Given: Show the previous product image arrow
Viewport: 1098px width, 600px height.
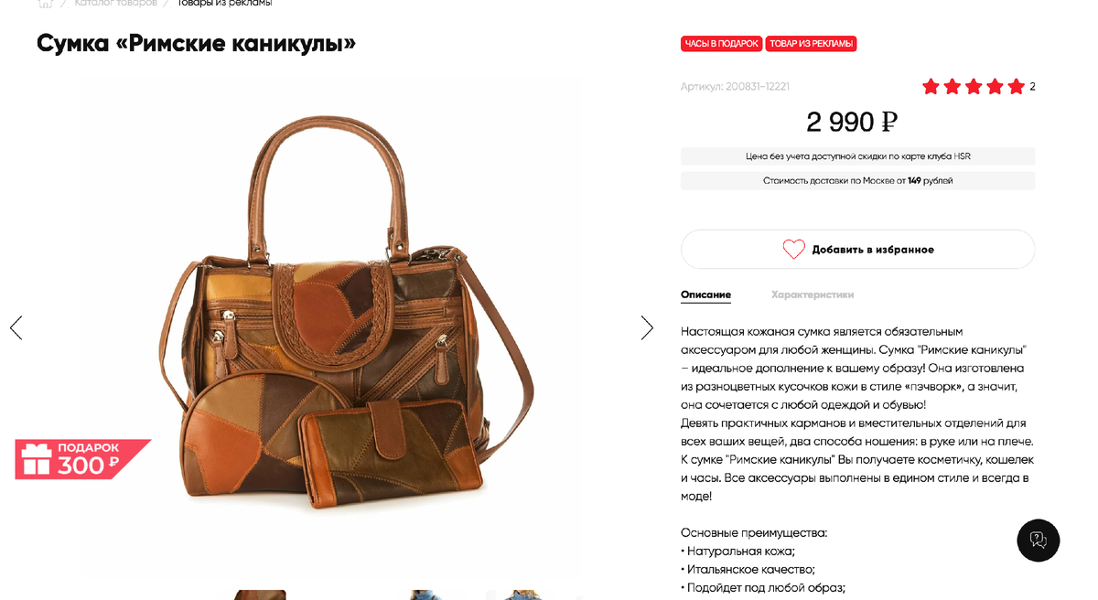Looking at the screenshot, I should click(x=16, y=327).
